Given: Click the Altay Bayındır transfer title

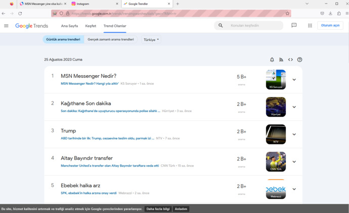Looking at the screenshot, I should (x=86, y=158).
